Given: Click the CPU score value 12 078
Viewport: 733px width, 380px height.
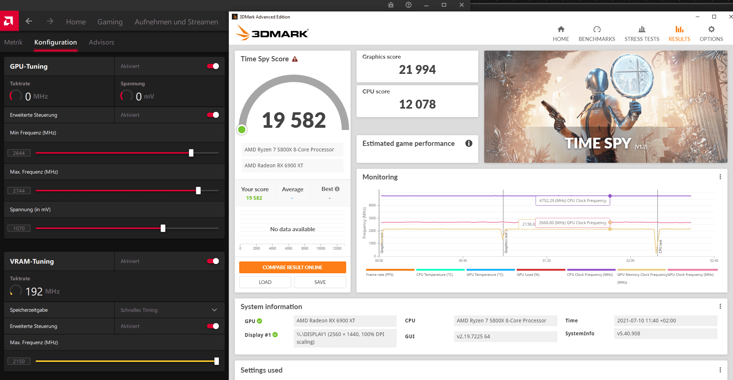Looking at the screenshot, I should [417, 104].
